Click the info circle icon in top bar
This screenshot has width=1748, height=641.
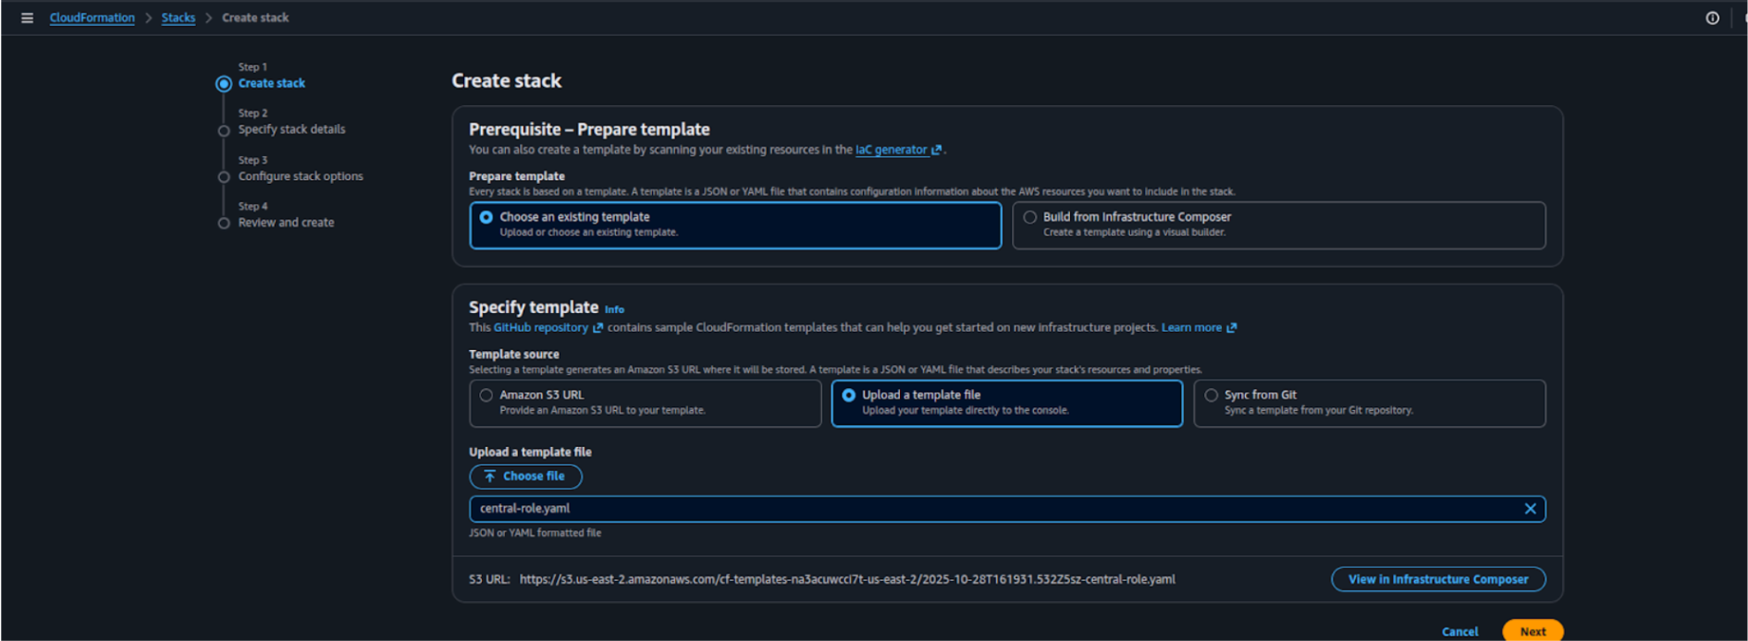1712,18
